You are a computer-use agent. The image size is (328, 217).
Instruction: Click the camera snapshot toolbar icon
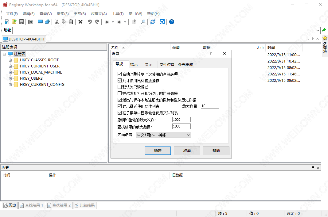point(30,22)
